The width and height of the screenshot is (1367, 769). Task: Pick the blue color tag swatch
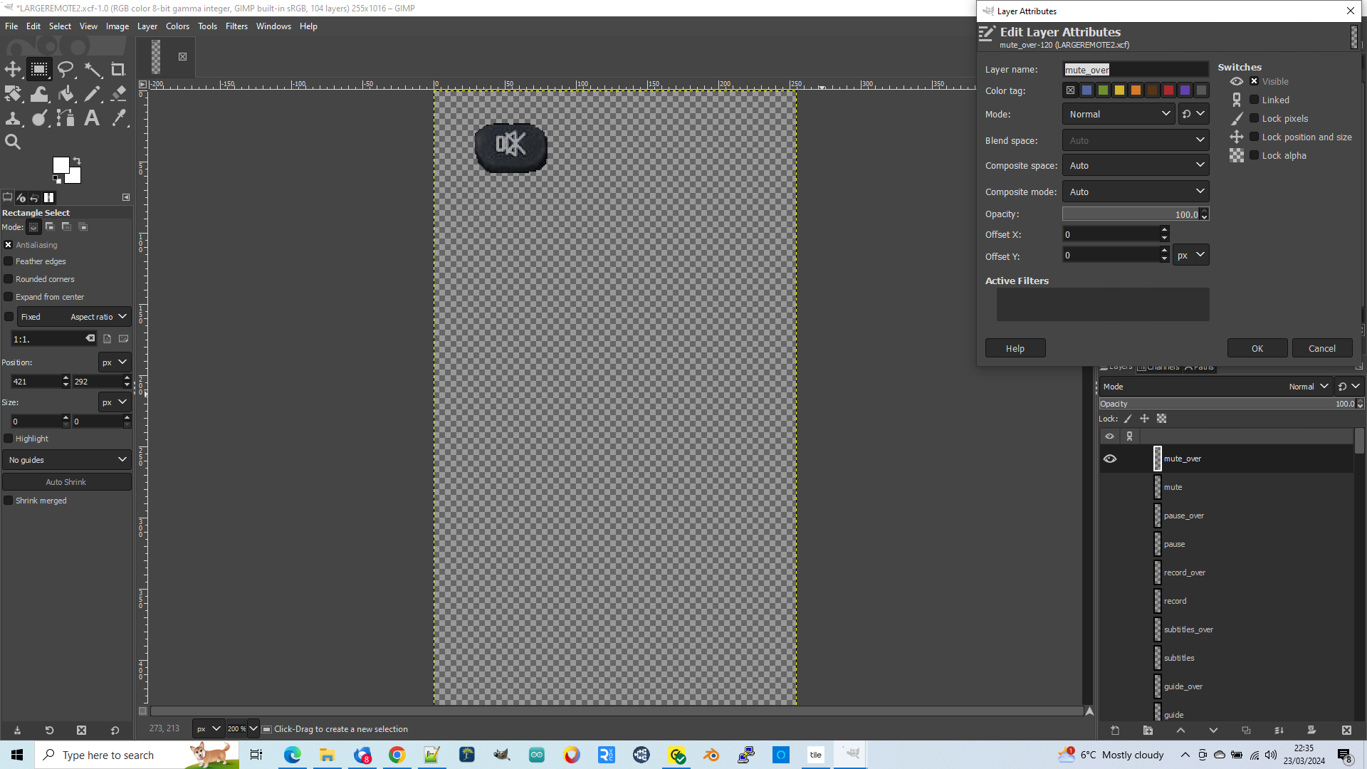point(1086,90)
